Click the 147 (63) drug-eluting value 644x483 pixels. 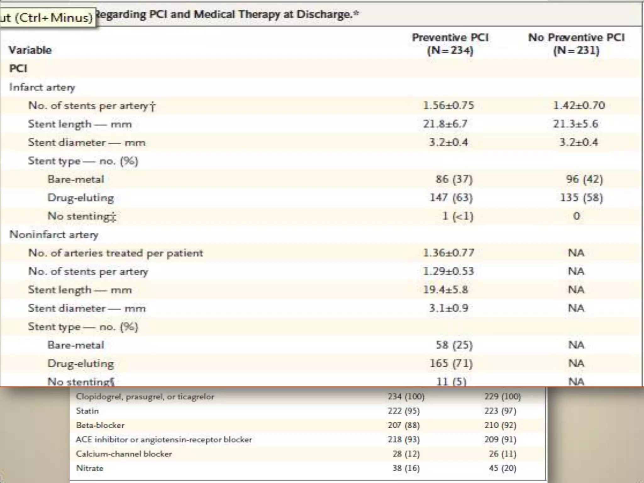pyautogui.click(x=451, y=198)
